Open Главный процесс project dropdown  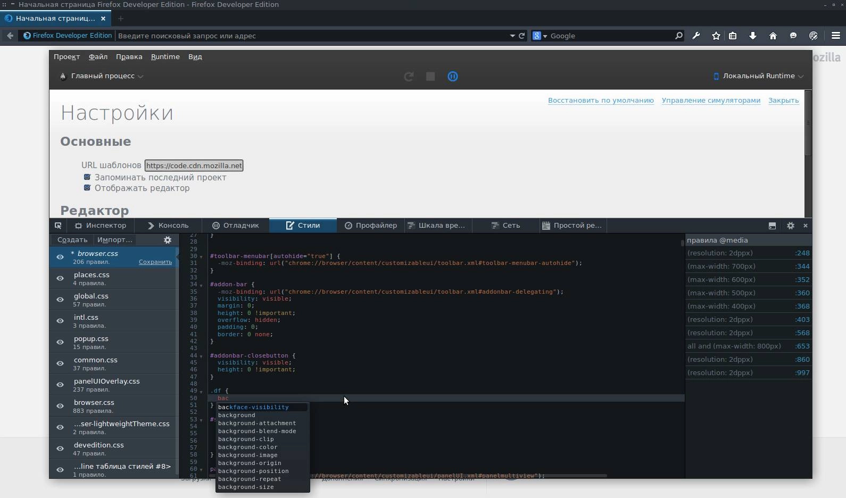click(101, 76)
